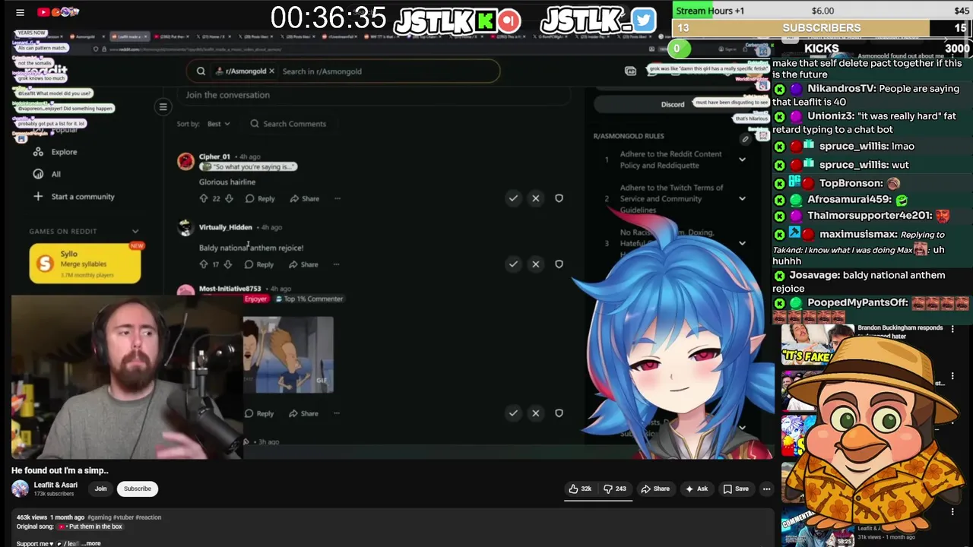
Task: Downvote the Cipher_01 comment
Action: 229,198
